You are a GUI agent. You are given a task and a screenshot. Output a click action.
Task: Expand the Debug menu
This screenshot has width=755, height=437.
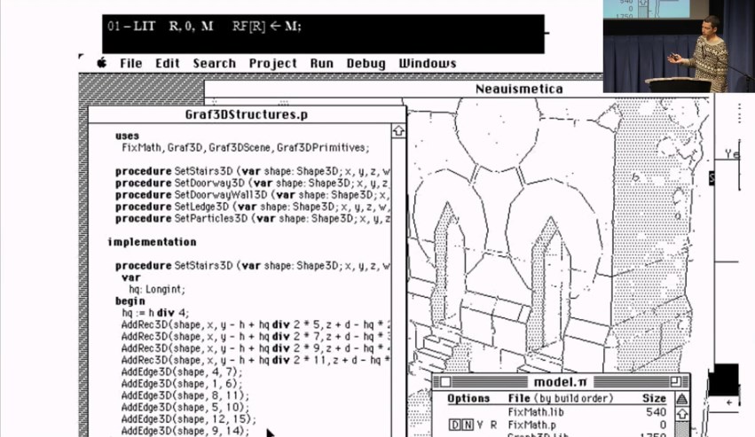tap(366, 63)
